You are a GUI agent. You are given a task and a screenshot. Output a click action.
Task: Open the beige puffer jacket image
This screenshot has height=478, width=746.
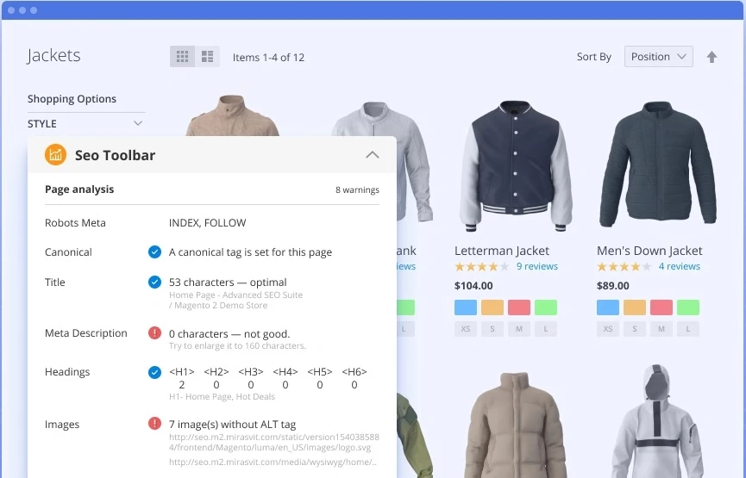[x=515, y=425]
